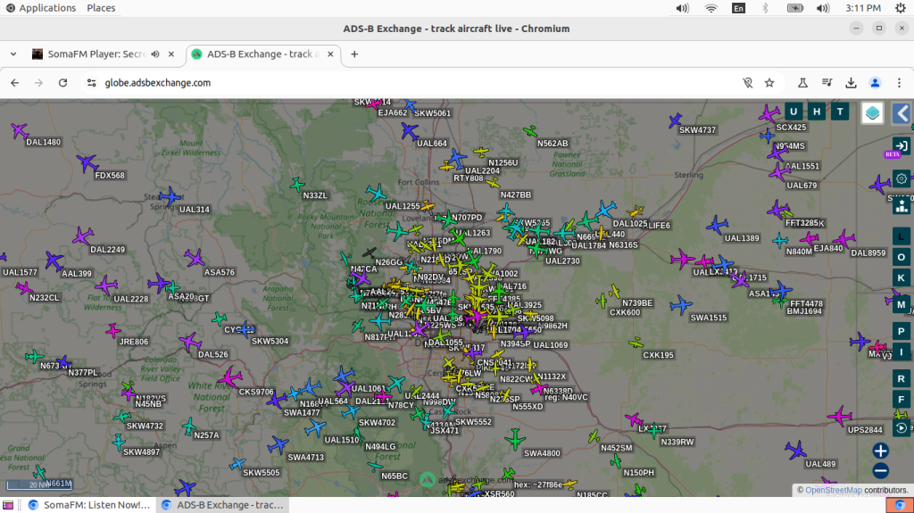Viewport: 914px width, 513px height.
Task: Select the JRE806 aircraft icon
Action: point(113,330)
